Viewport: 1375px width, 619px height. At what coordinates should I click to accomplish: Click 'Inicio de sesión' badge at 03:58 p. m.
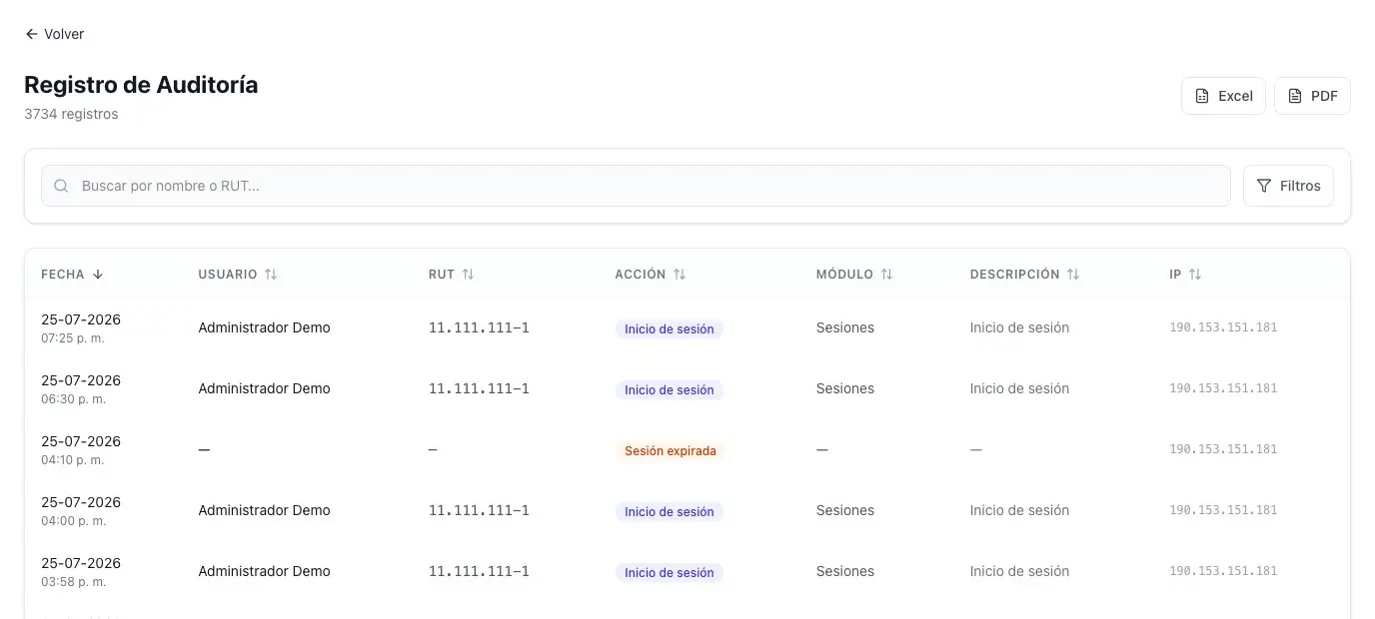[670, 572]
